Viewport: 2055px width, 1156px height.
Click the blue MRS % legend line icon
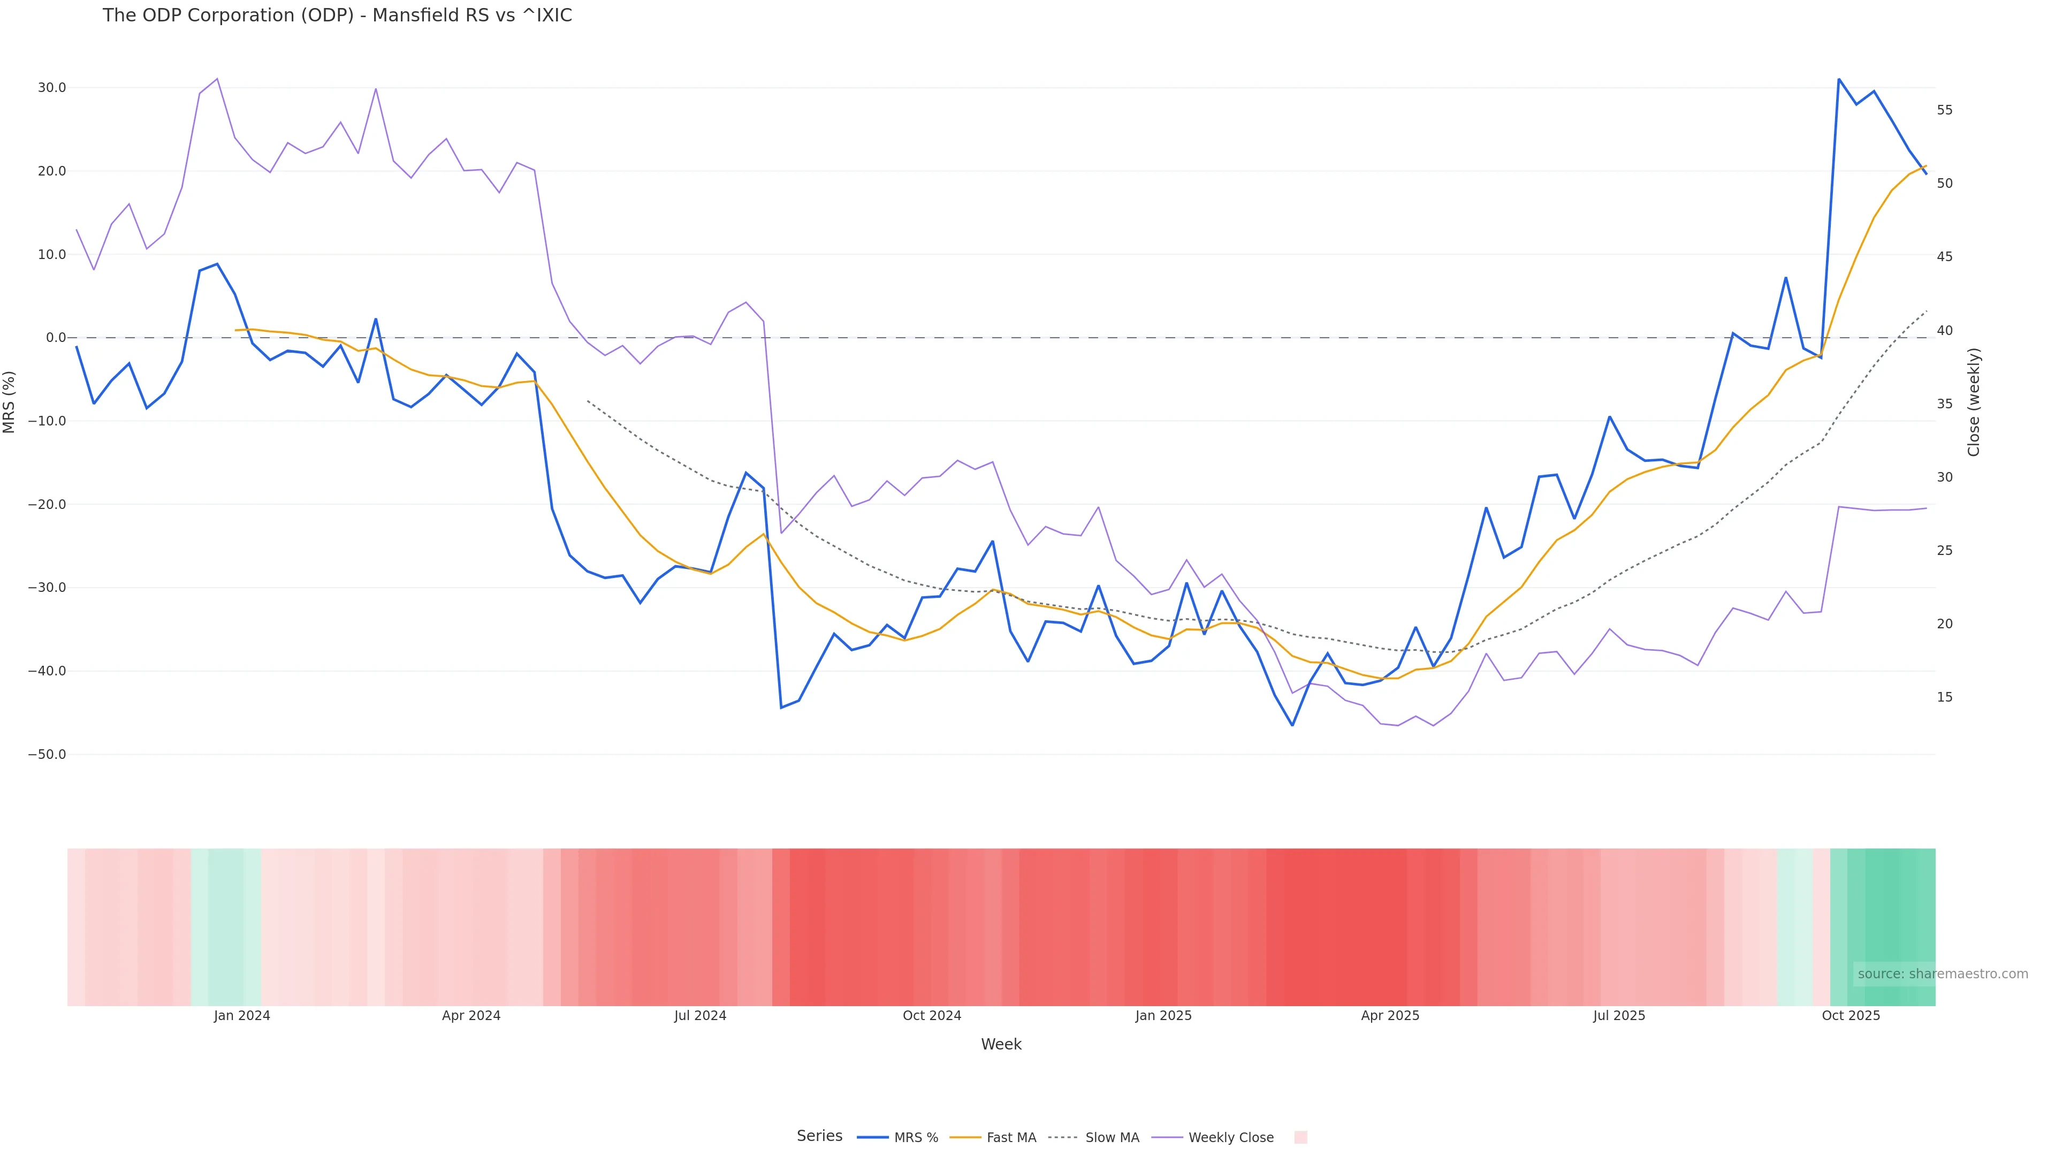[873, 1138]
